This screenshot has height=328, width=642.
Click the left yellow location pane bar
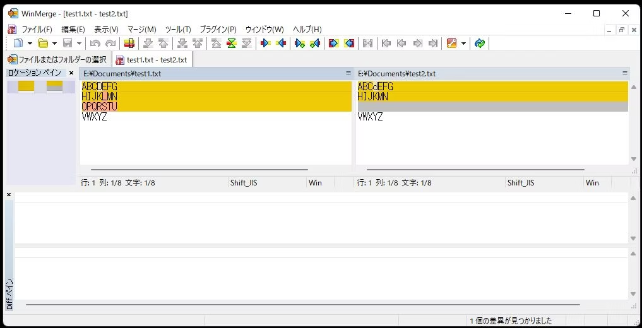point(27,86)
